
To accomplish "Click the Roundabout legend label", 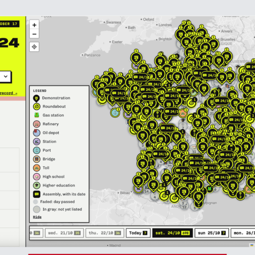I will 54,106.
